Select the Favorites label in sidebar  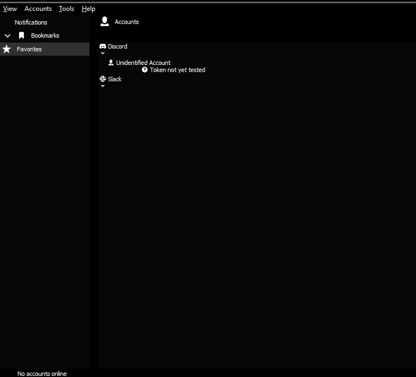[29, 49]
